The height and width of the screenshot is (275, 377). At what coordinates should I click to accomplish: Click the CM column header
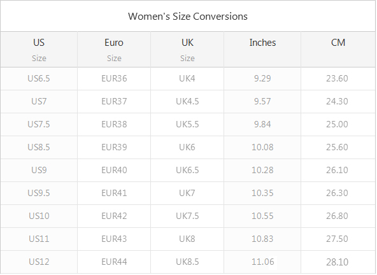338,50
